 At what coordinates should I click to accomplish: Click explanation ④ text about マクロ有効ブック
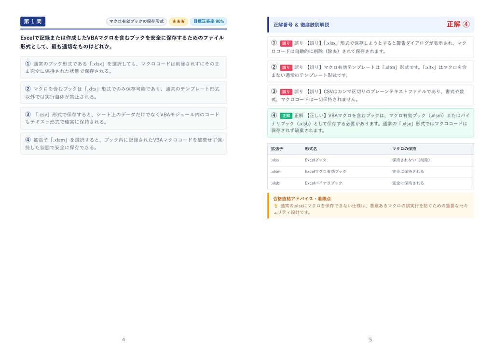click(370, 123)
